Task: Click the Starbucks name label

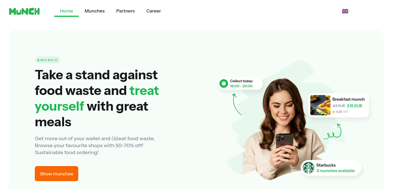Action: [x=326, y=165]
